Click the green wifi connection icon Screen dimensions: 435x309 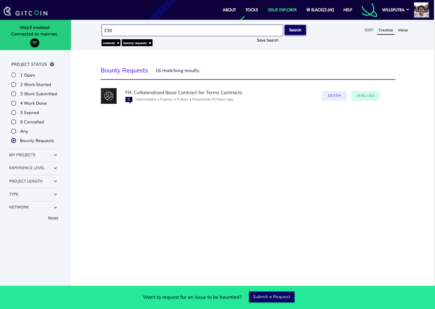[x=35, y=43]
